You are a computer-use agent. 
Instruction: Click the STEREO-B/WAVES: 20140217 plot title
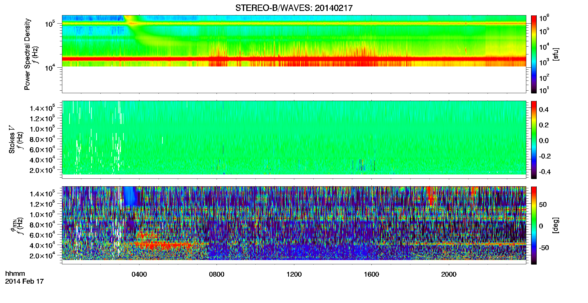(x=294, y=8)
